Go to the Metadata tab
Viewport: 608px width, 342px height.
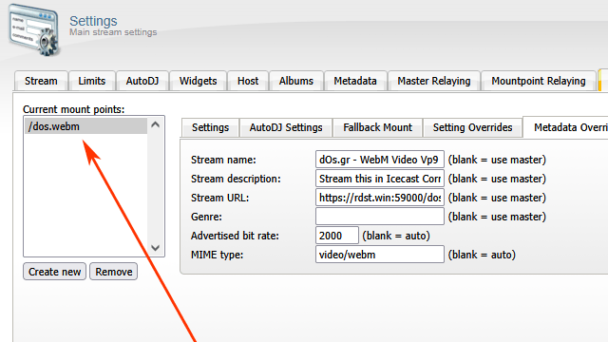(x=355, y=81)
